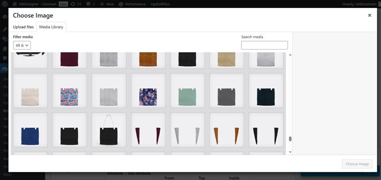Click the WordPress logo icon

pyautogui.click(x=5, y=4)
